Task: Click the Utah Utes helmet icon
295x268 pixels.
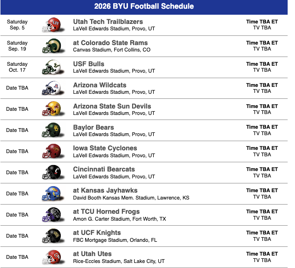Action: pos(52,257)
